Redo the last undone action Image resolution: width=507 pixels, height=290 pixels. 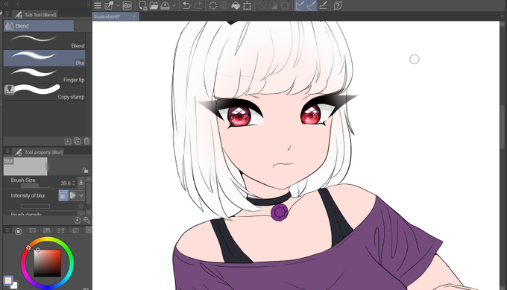[x=198, y=5]
